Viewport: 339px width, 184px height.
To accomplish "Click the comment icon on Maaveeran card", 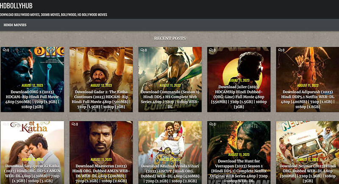I will (x=74, y=124).
